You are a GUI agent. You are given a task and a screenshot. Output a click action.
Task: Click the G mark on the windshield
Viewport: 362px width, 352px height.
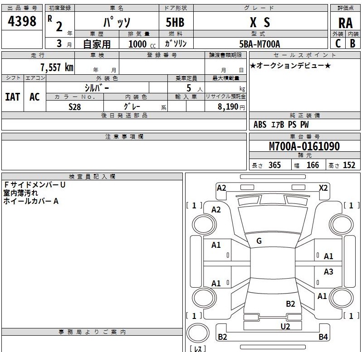(259, 241)
